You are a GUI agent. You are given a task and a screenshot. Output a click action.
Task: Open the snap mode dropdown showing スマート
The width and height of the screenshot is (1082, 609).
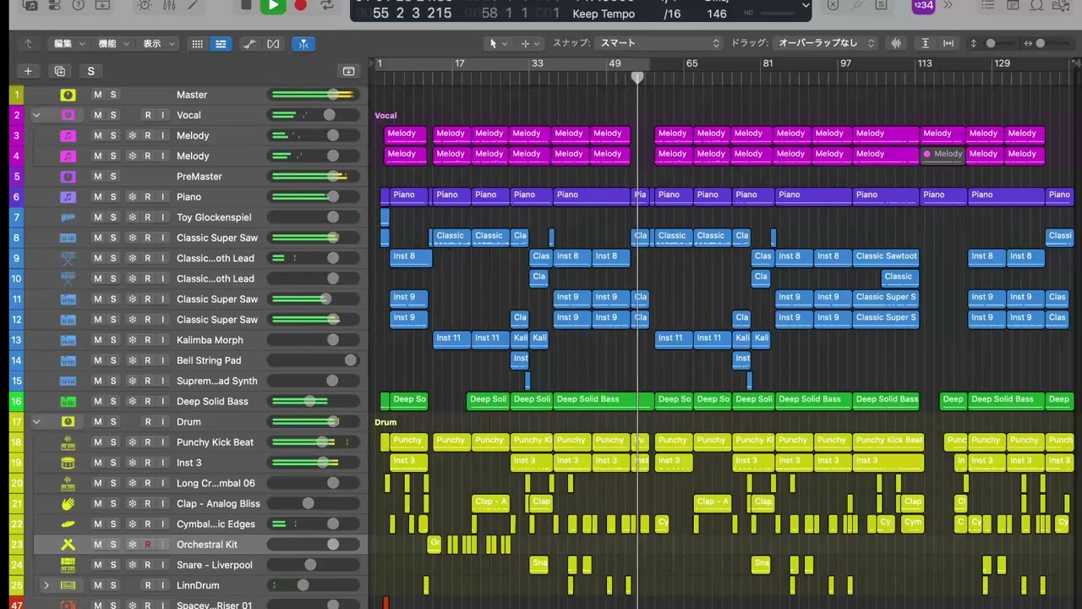coord(658,43)
